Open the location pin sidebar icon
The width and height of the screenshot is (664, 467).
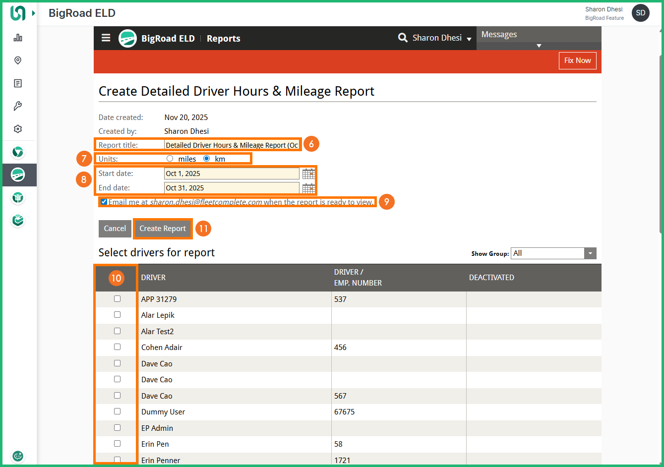[x=18, y=60]
